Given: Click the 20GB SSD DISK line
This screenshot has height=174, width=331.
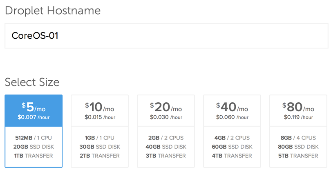Looking at the screenshot, I should point(34,147).
